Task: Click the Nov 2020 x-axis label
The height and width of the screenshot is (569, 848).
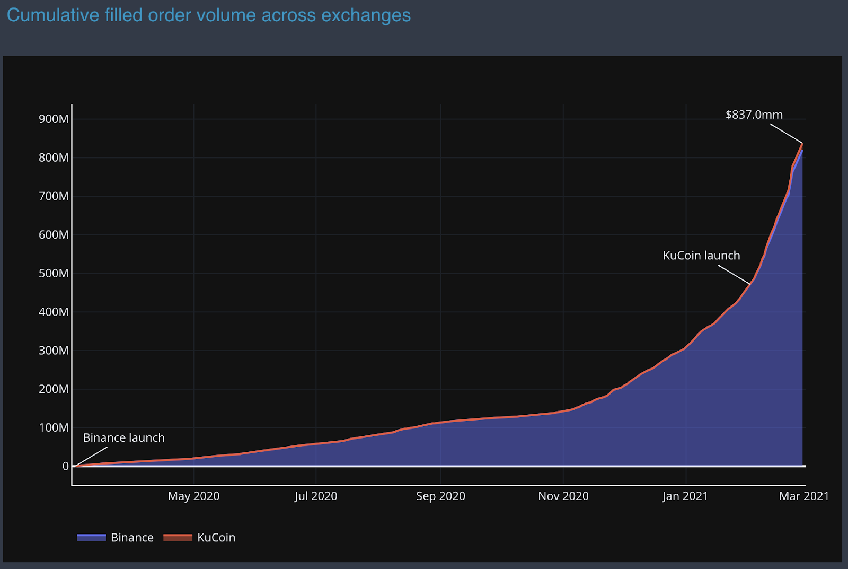Action: [563, 496]
